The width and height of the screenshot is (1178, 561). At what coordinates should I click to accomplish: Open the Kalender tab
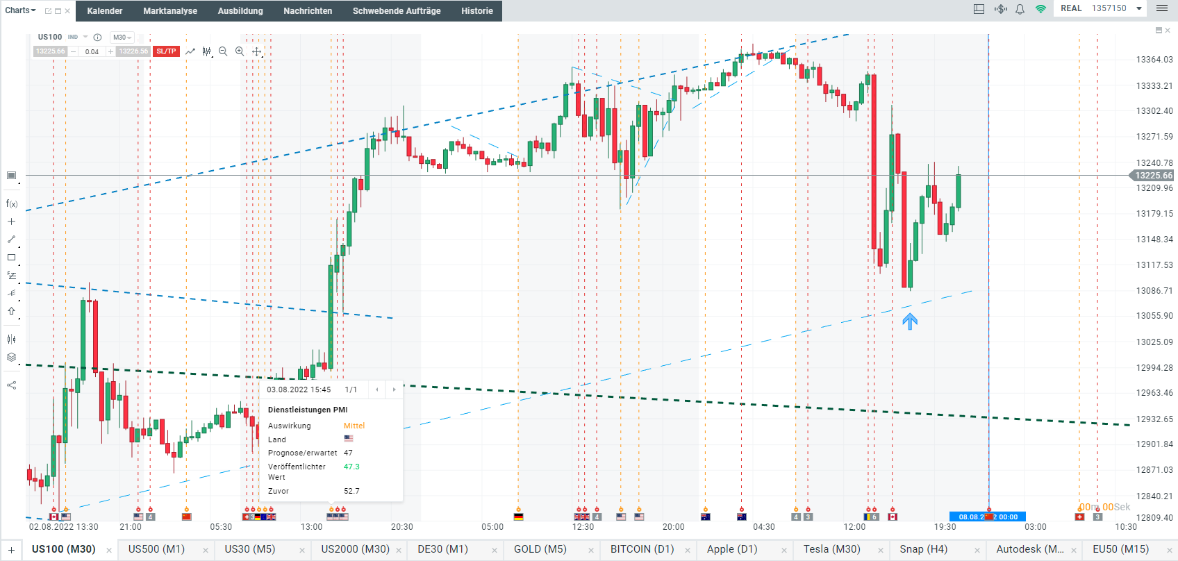tap(105, 11)
